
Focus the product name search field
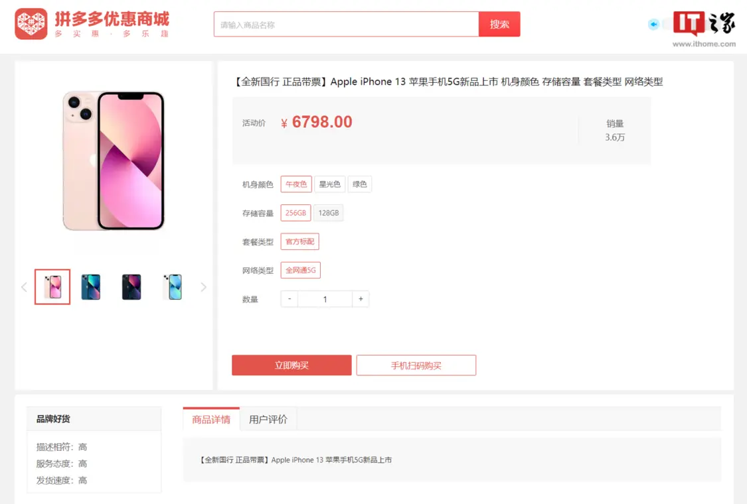click(x=347, y=25)
